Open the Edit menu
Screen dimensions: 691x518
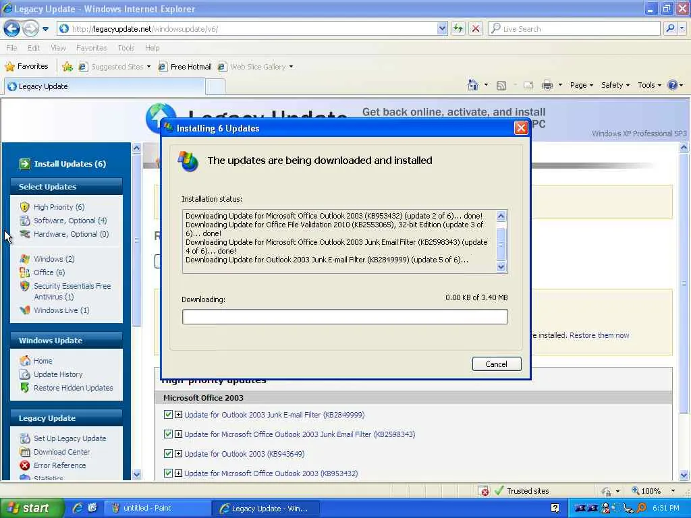pos(34,48)
